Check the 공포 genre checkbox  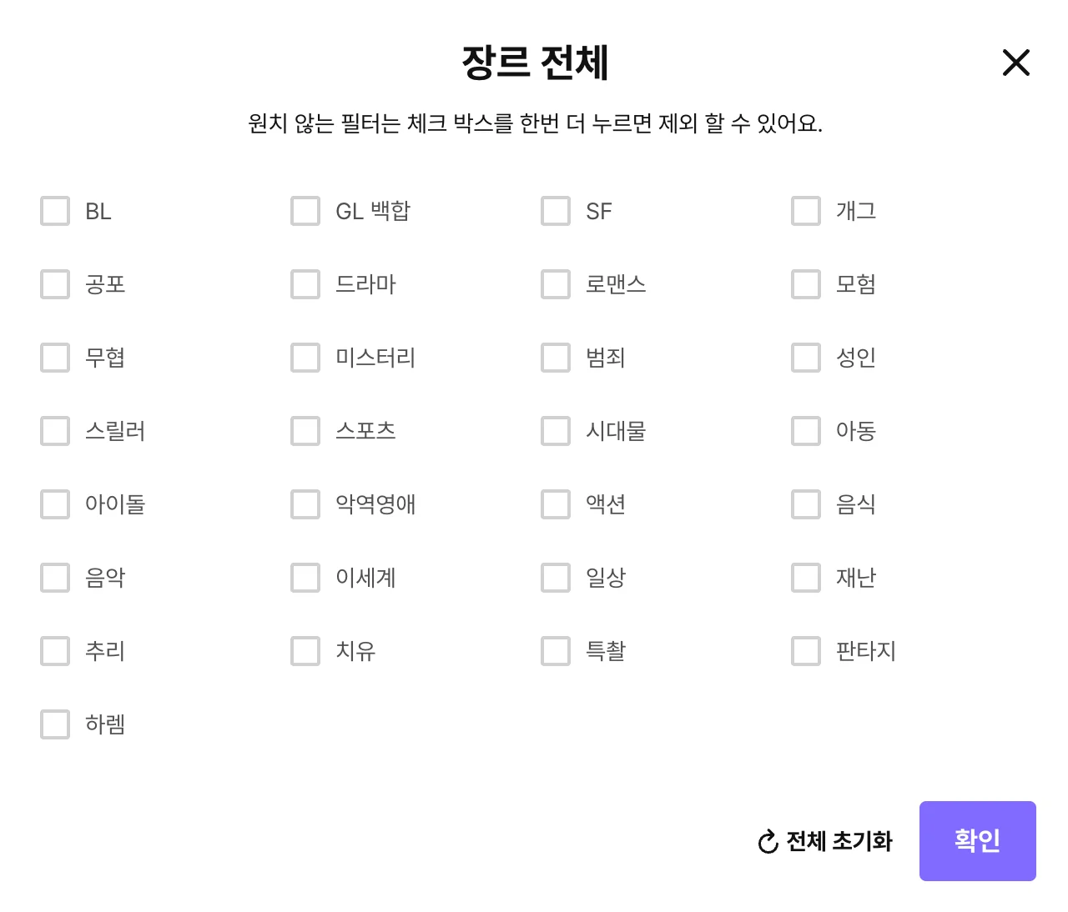55,284
